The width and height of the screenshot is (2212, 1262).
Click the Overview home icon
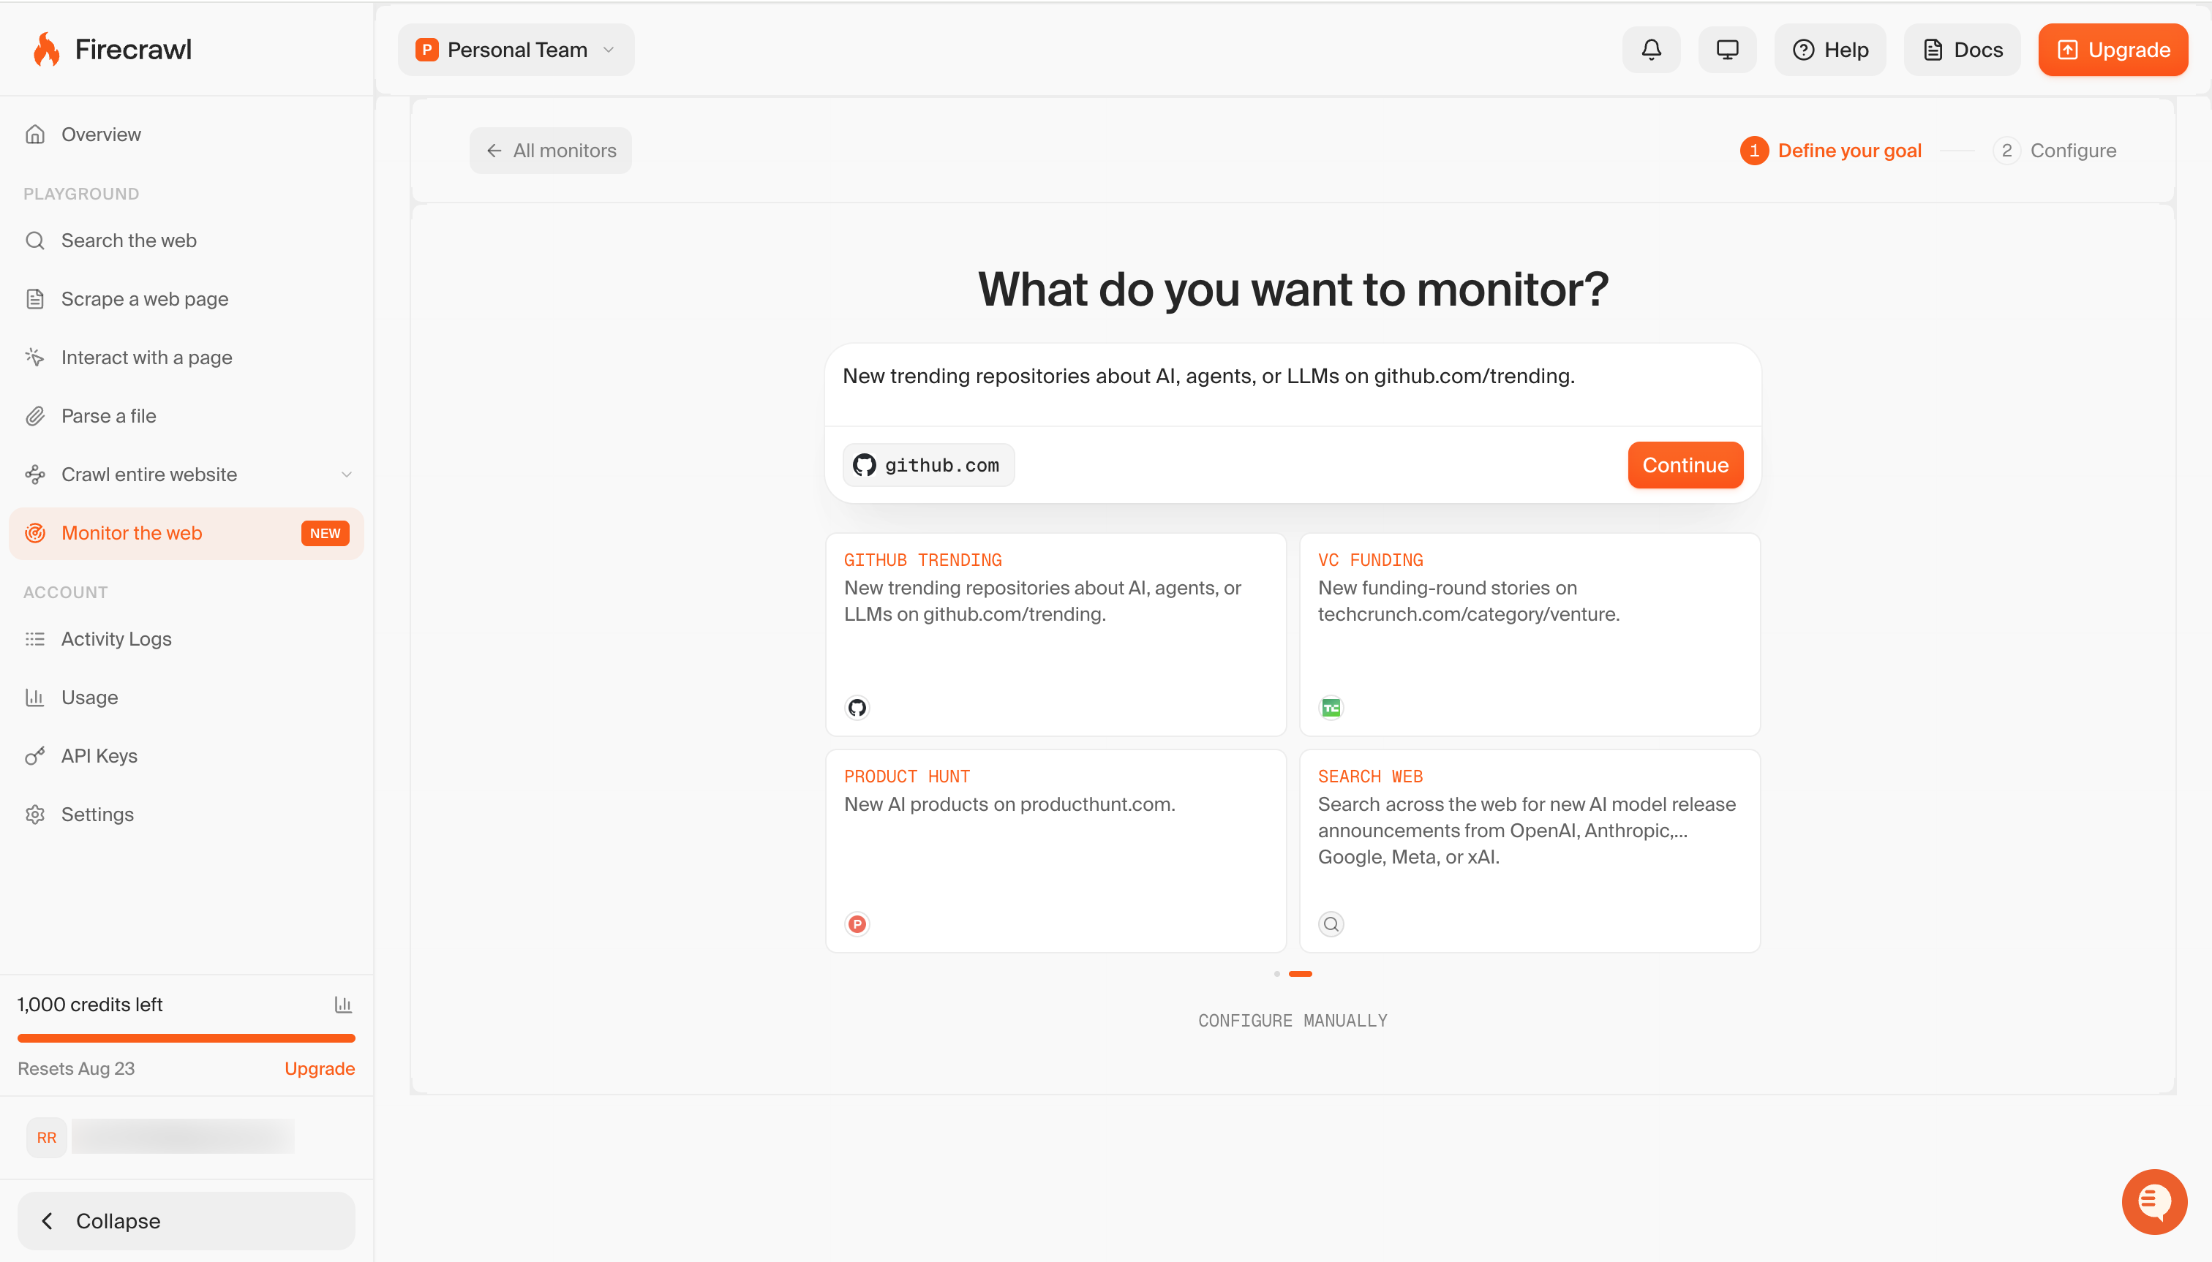tap(34, 135)
